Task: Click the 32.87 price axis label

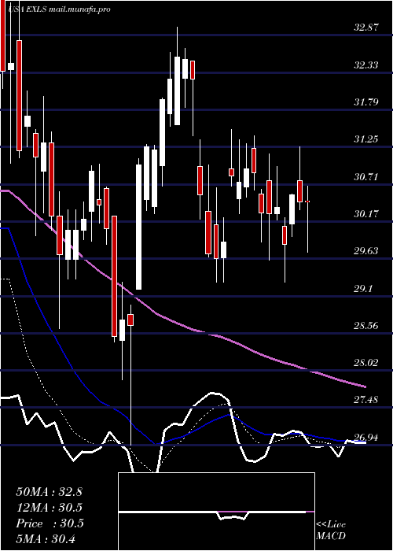Action: point(366,28)
